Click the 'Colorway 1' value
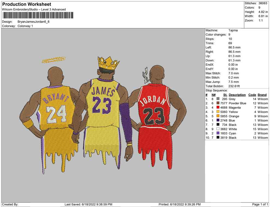Image resolution: width=270 pixels, height=207 pixels. [25, 26]
